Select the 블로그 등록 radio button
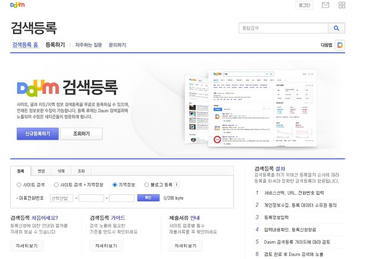The height and width of the screenshot is (259, 369). click(x=146, y=185)
